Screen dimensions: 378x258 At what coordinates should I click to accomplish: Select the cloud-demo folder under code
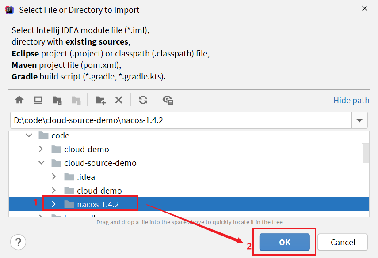[86, 149]
